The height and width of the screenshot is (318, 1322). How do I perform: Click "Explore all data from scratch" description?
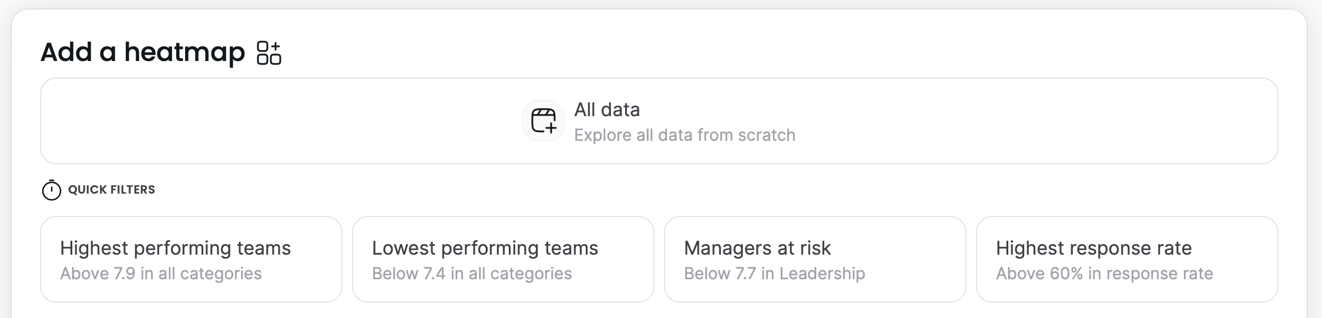pos(685,135)
